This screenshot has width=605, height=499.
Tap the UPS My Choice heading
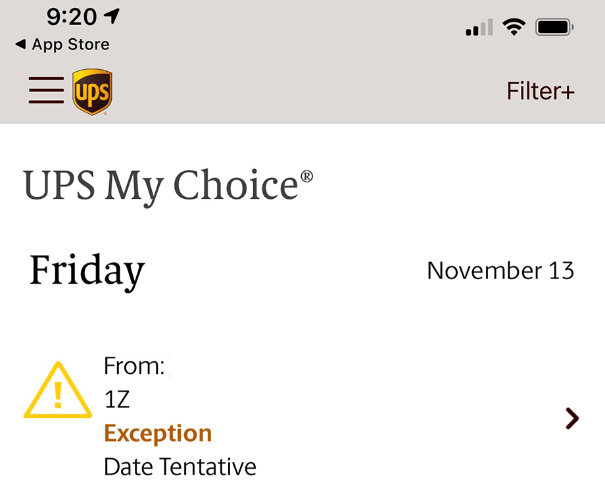coord(161,186)
